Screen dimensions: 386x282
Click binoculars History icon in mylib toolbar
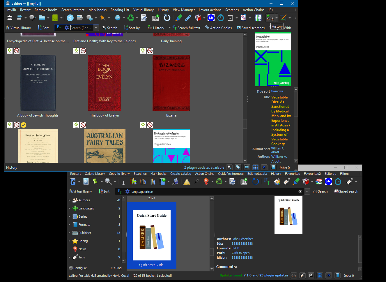click(x=270, y=18)
